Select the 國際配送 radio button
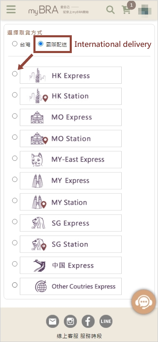 pos(40,44)
